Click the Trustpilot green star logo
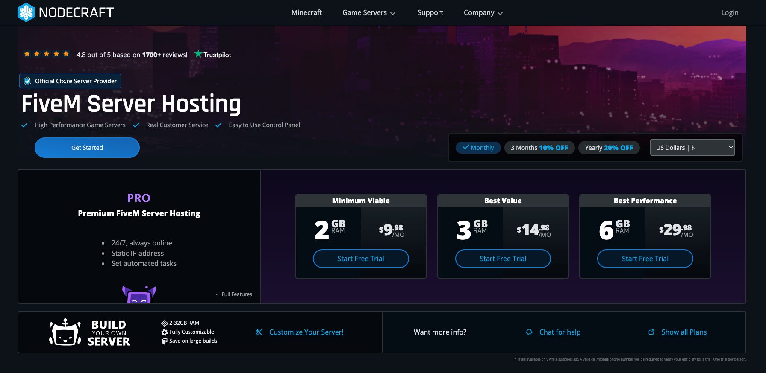This screenshot has height=373, width=766. (198, 54)
